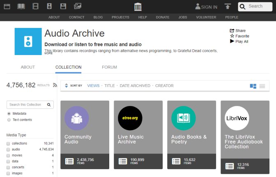276x177 pixels.
Task: Click the RSS feed icon beside results
Action: [55, 85]
